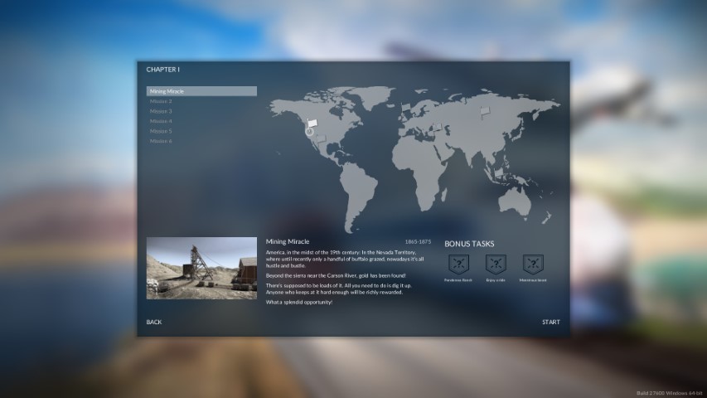Click the flag over Great Britain
Image resolution: width=707 pixels, height=398 pixels.
406,108
